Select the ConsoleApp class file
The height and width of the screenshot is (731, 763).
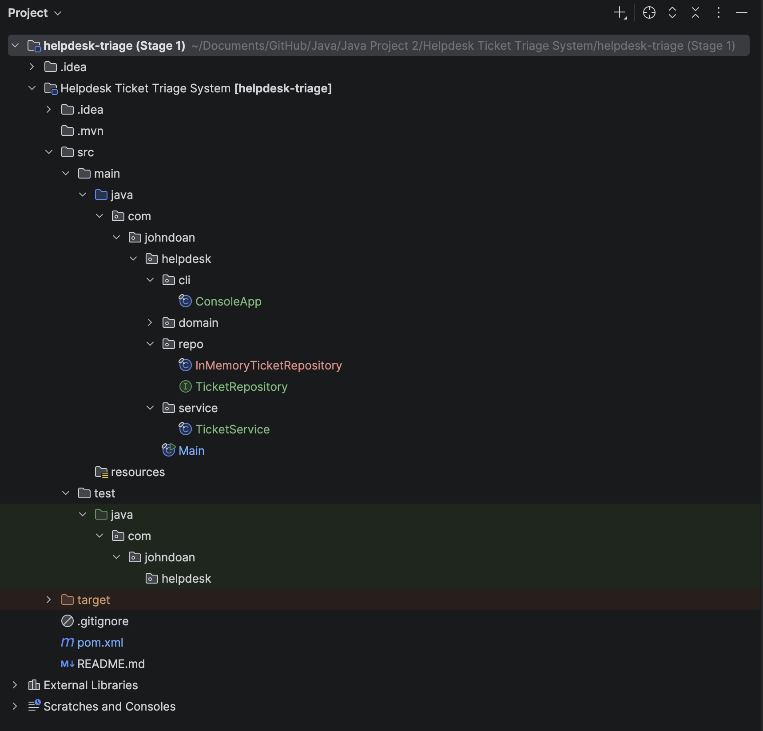click(x=228, y=302)
